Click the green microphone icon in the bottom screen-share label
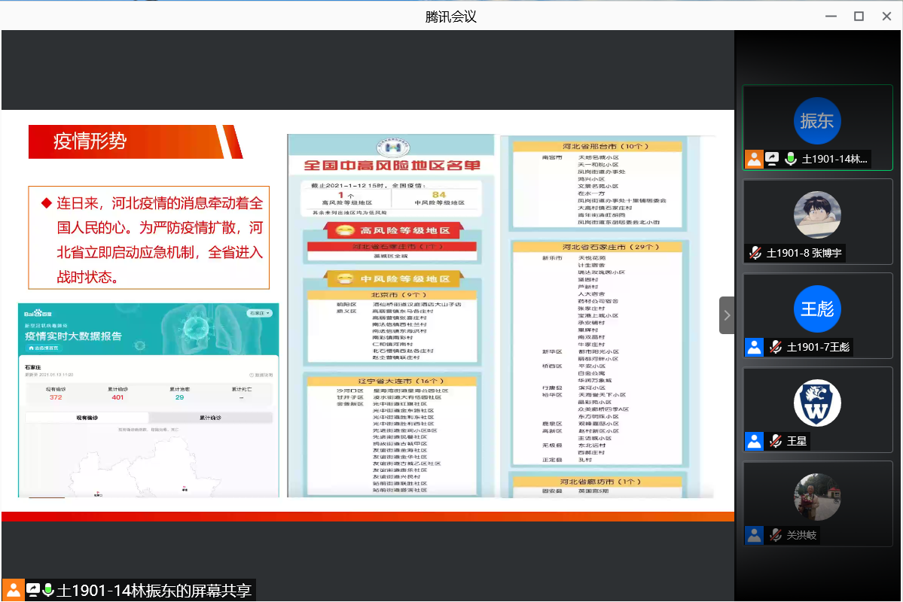The image size is (903, 602). click(x=48, y=590)
